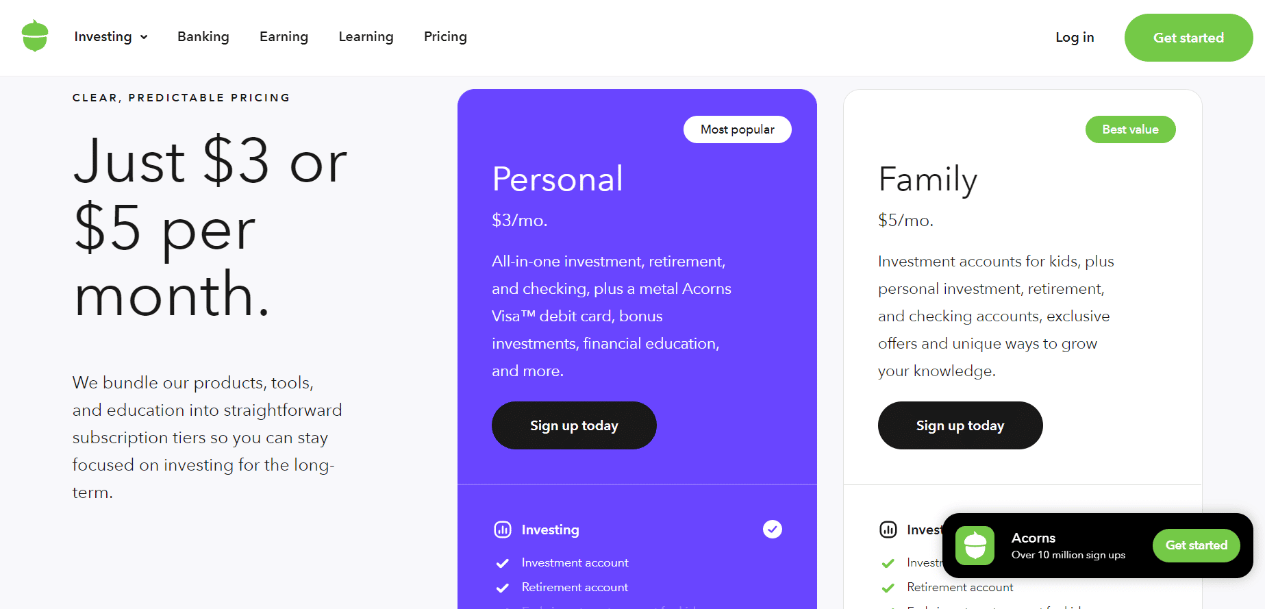Sign up today for the Family plan
Screen dimensions: 1265x609
[960, 425]
